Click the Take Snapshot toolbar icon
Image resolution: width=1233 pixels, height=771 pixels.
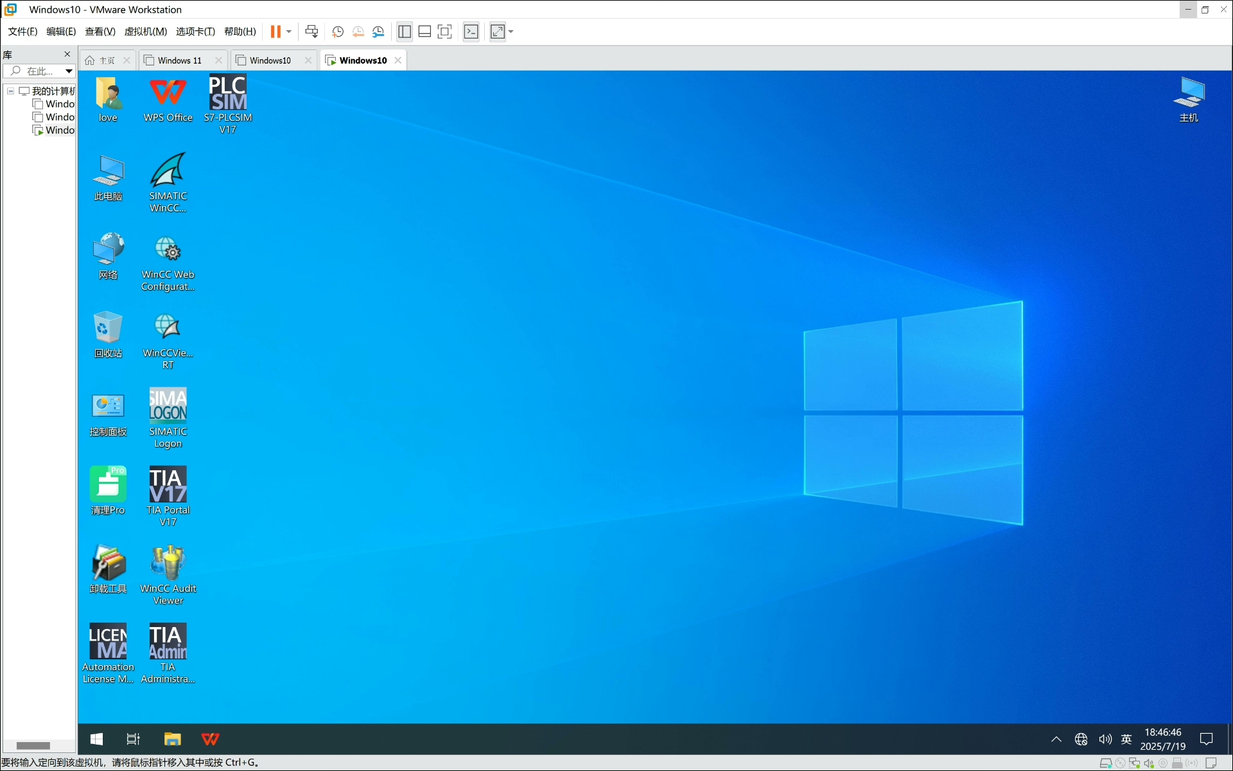point(338,31)
